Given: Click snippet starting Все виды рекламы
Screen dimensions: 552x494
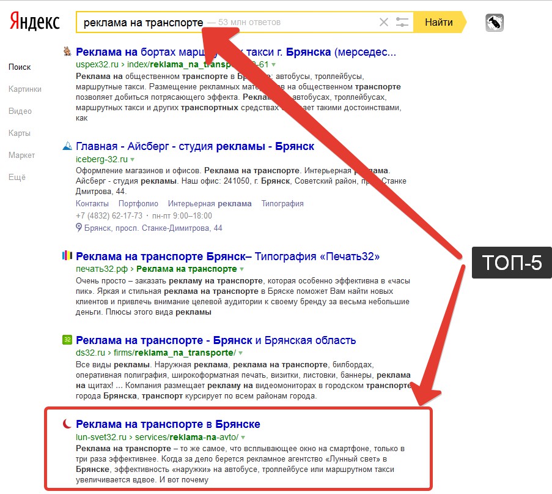Looking at the screenshot, I should (x=244, y=381).
